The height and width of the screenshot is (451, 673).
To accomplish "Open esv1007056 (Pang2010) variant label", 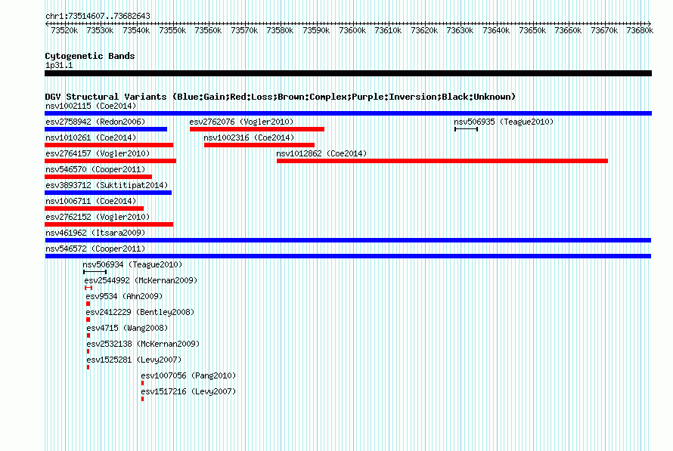I will click(x=188, y=375).
